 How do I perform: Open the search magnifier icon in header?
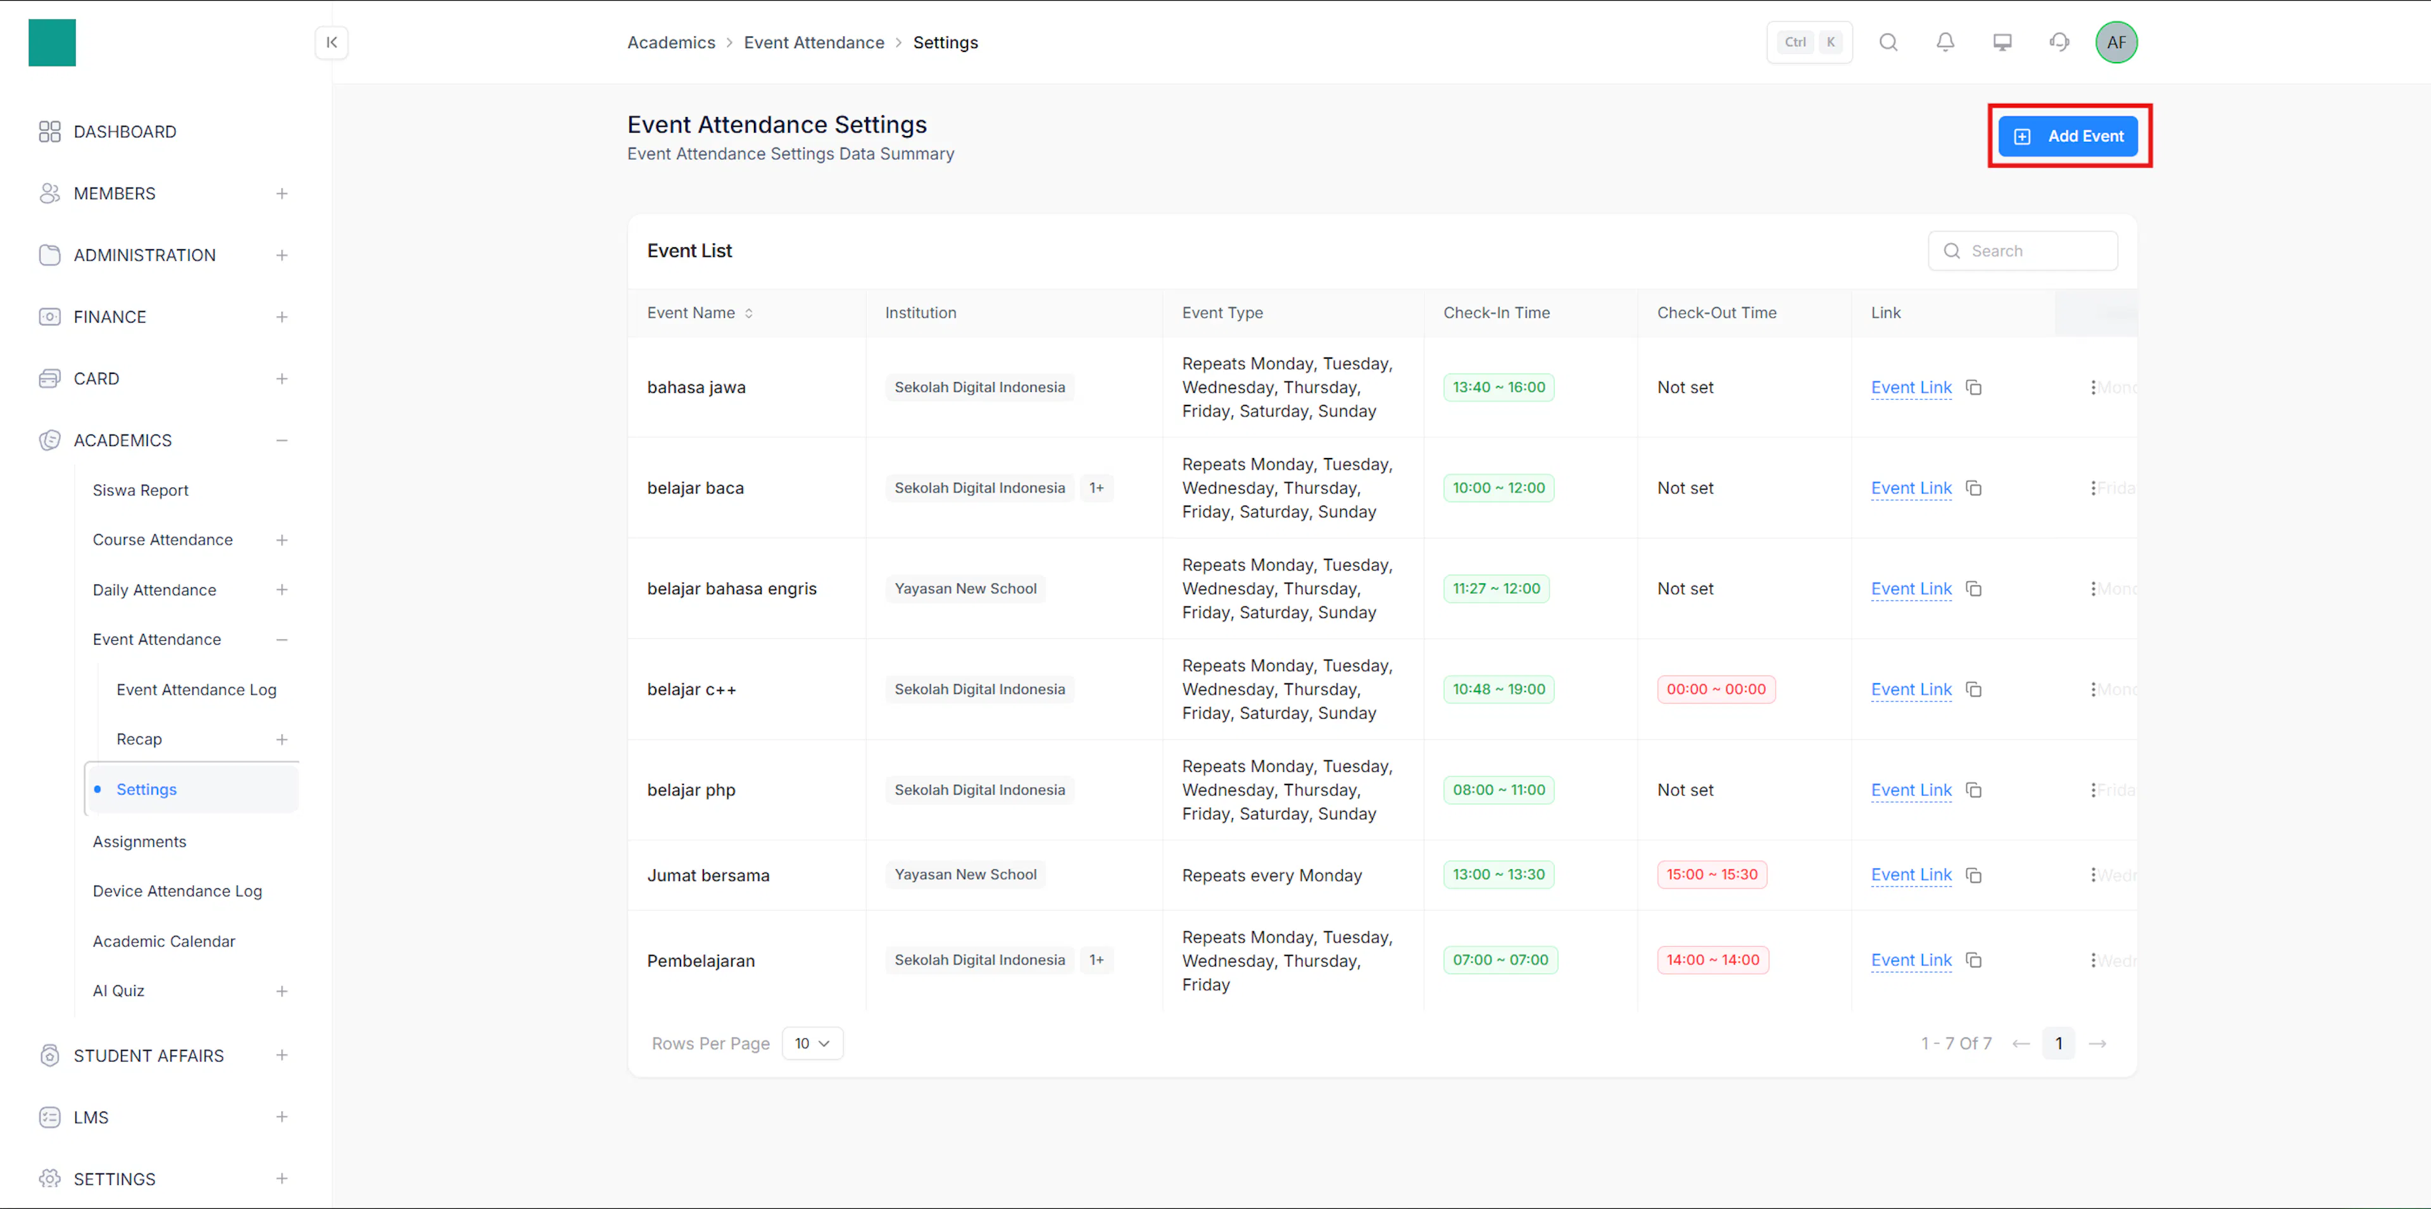point(1887,42)
